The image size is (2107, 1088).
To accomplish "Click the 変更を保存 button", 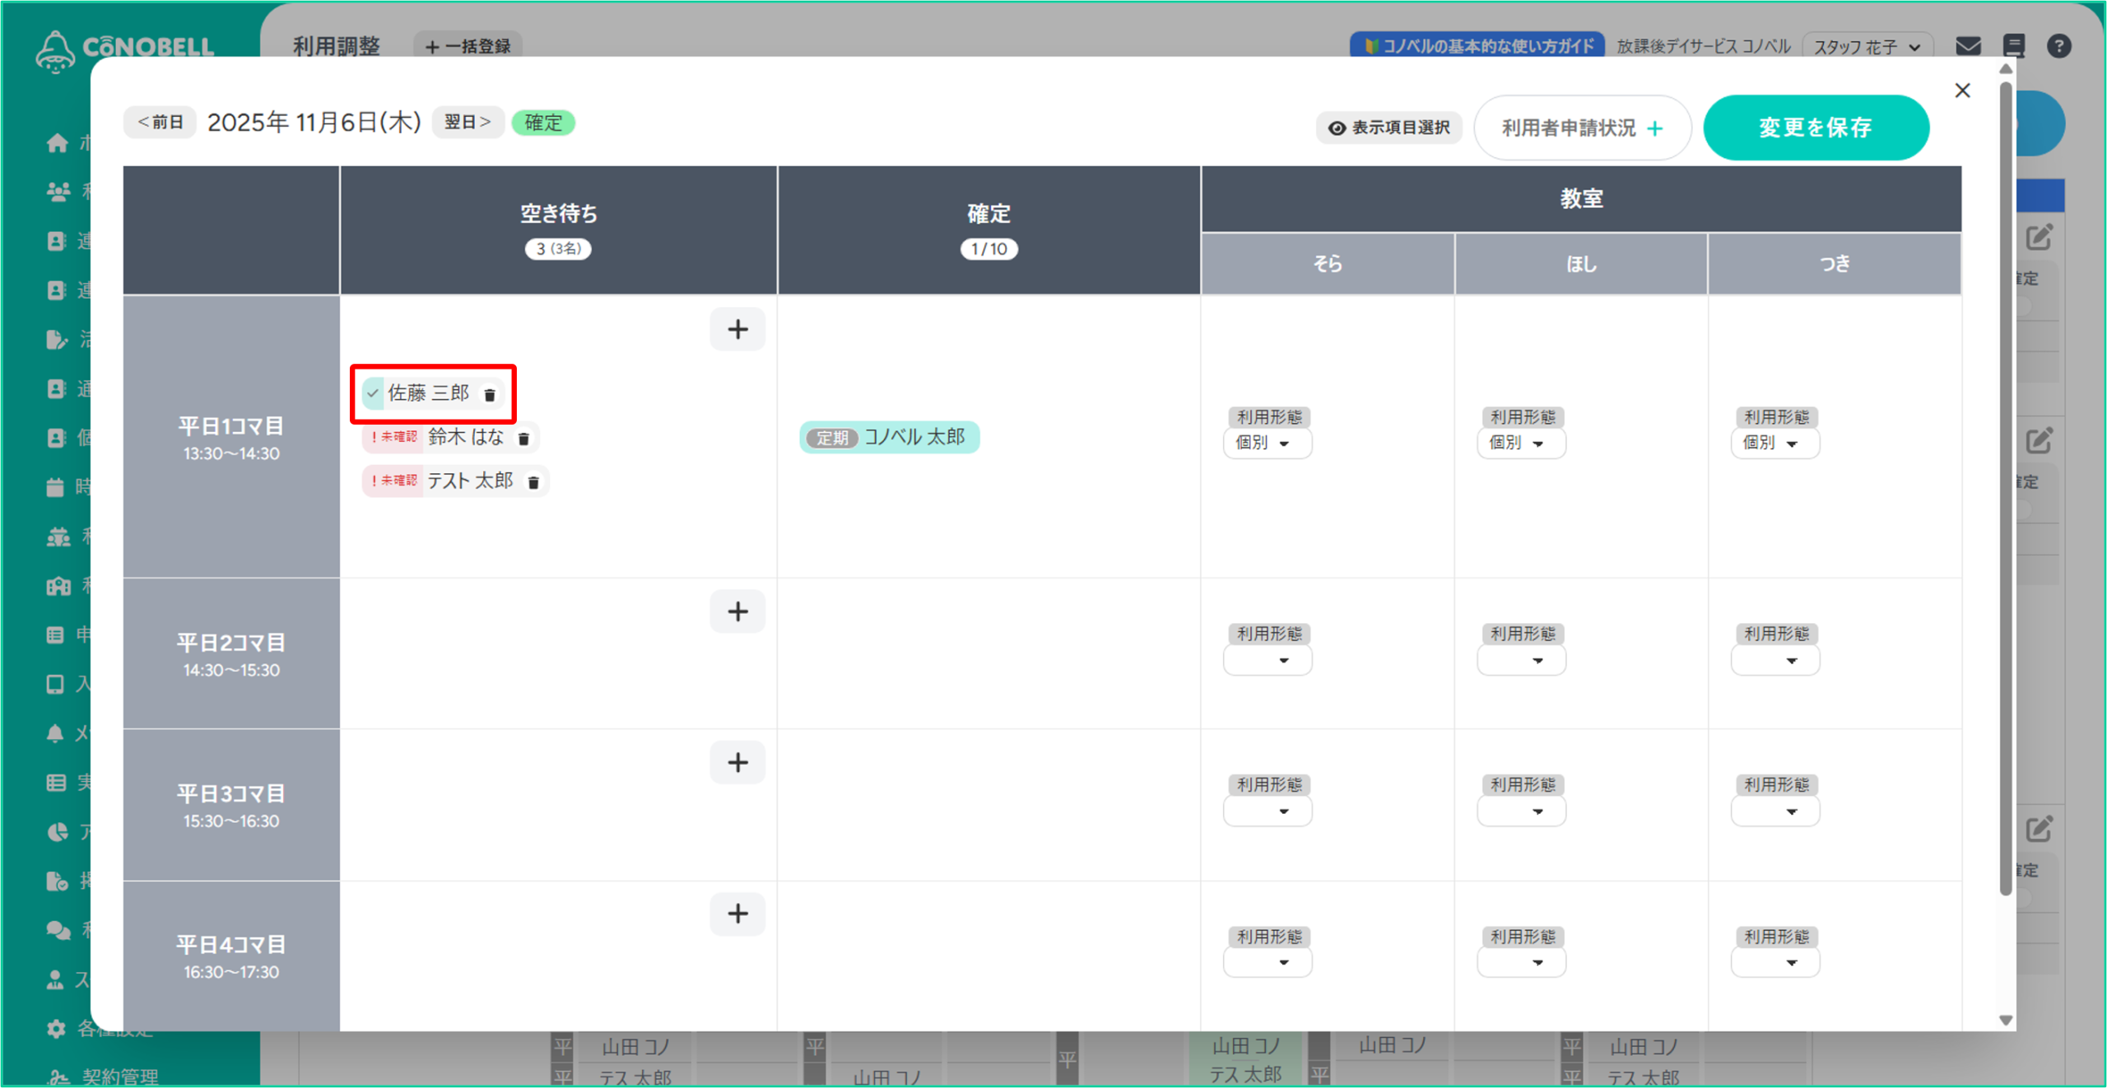I will coord(1815,128).
